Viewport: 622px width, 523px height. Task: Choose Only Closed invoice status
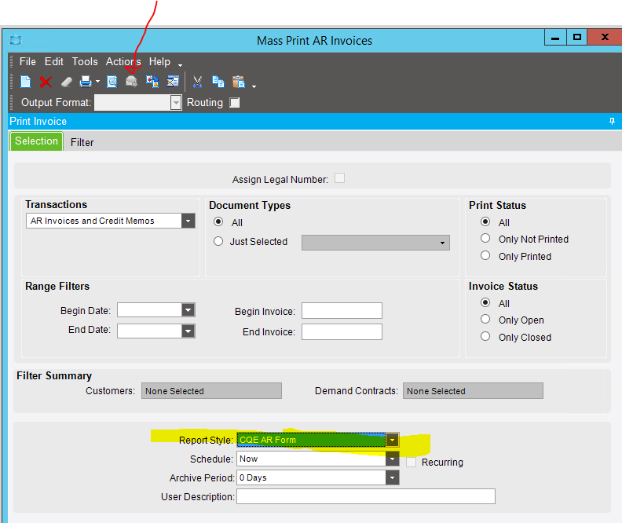click(x=485, y=336)
